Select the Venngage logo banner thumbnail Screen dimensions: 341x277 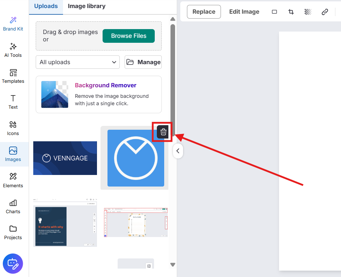pos(65,158)
